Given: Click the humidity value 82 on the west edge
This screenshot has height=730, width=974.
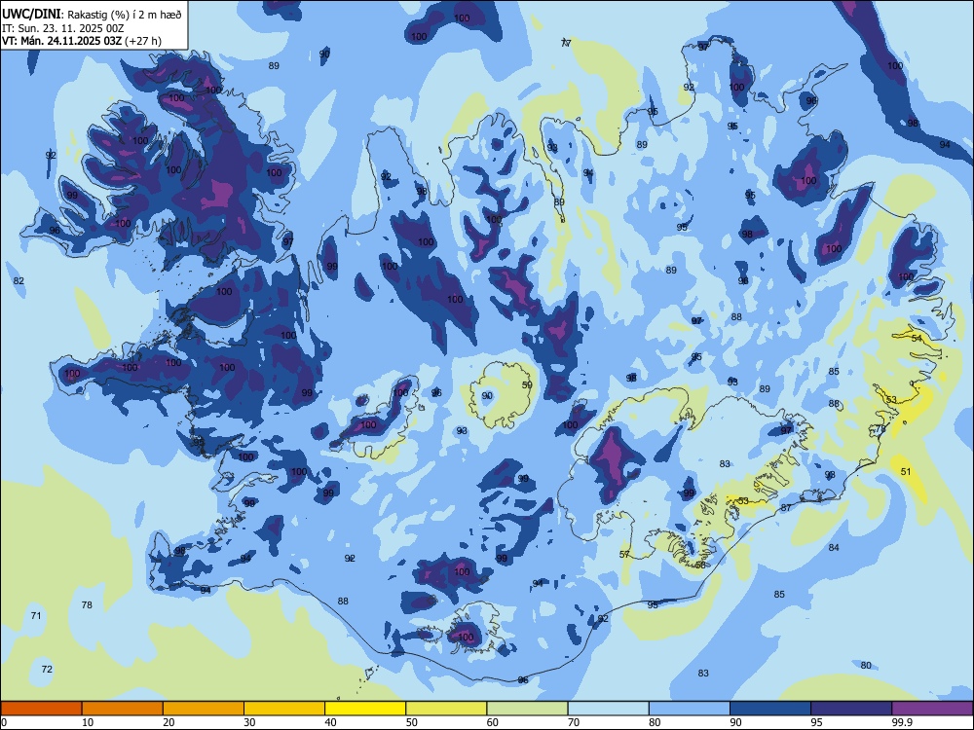Looking at the screenshot, I should point(19,281).
